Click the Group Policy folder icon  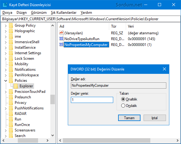[11, 25]
